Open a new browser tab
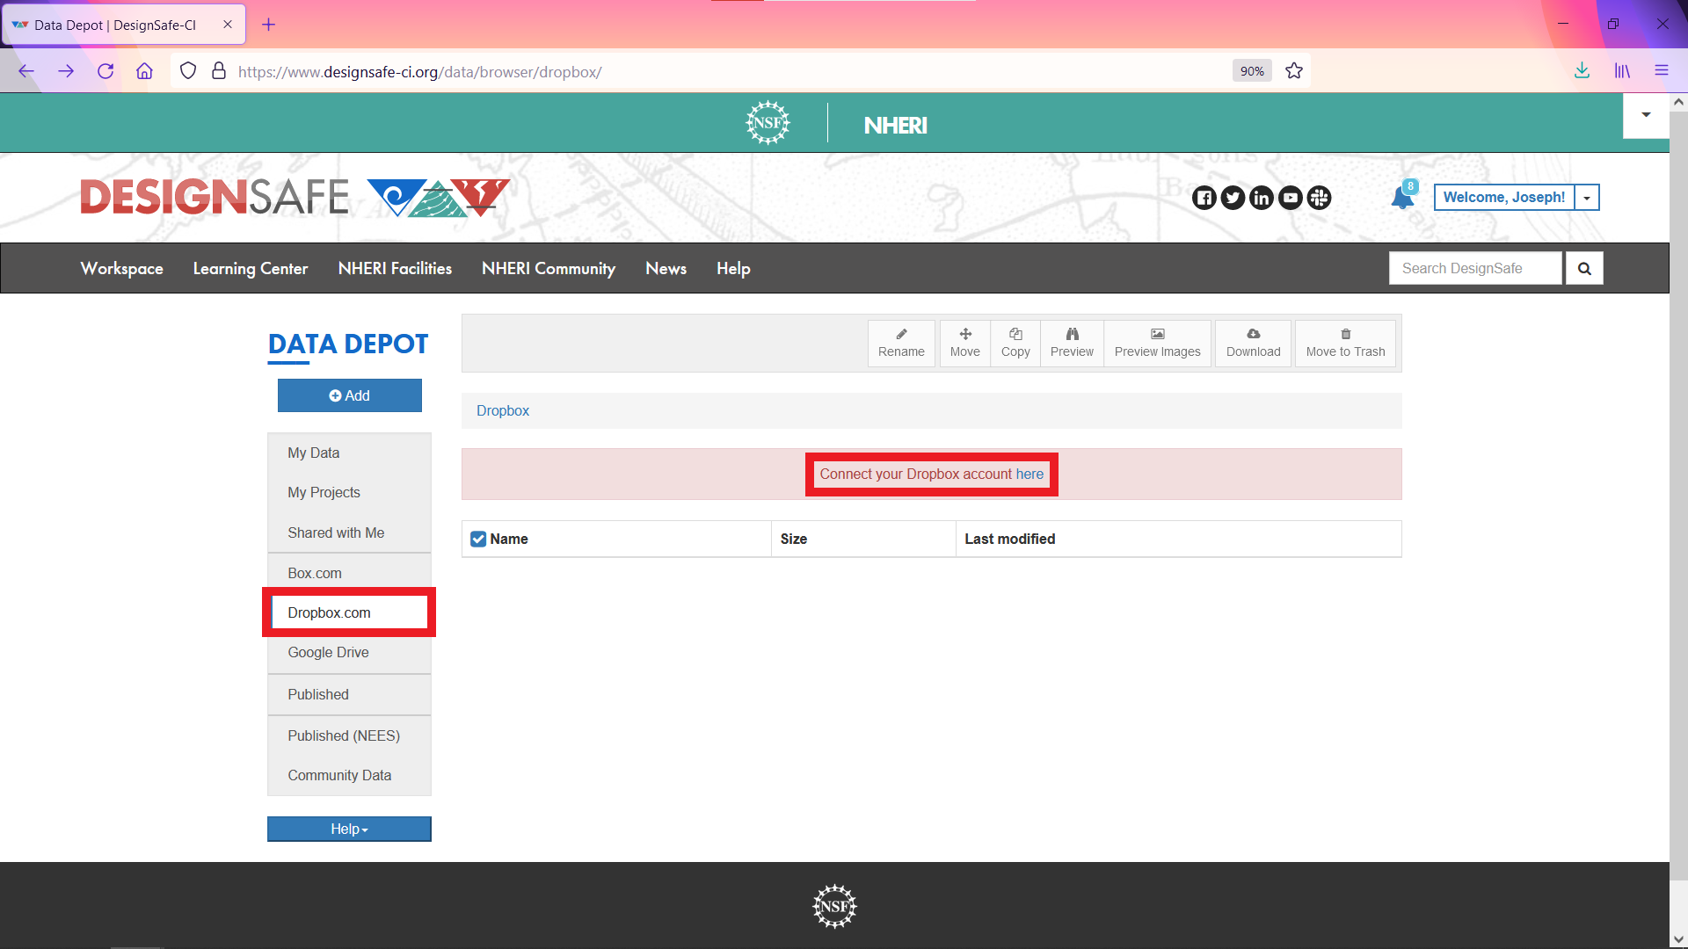The width and height of the screenshot is (1688, 949). pos(269,25)
